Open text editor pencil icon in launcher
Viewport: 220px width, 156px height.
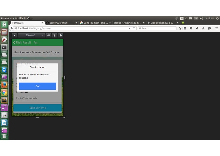click(x=4, y=115)
